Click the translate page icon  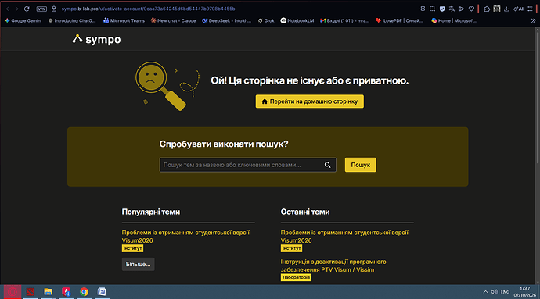pos(452,9)
